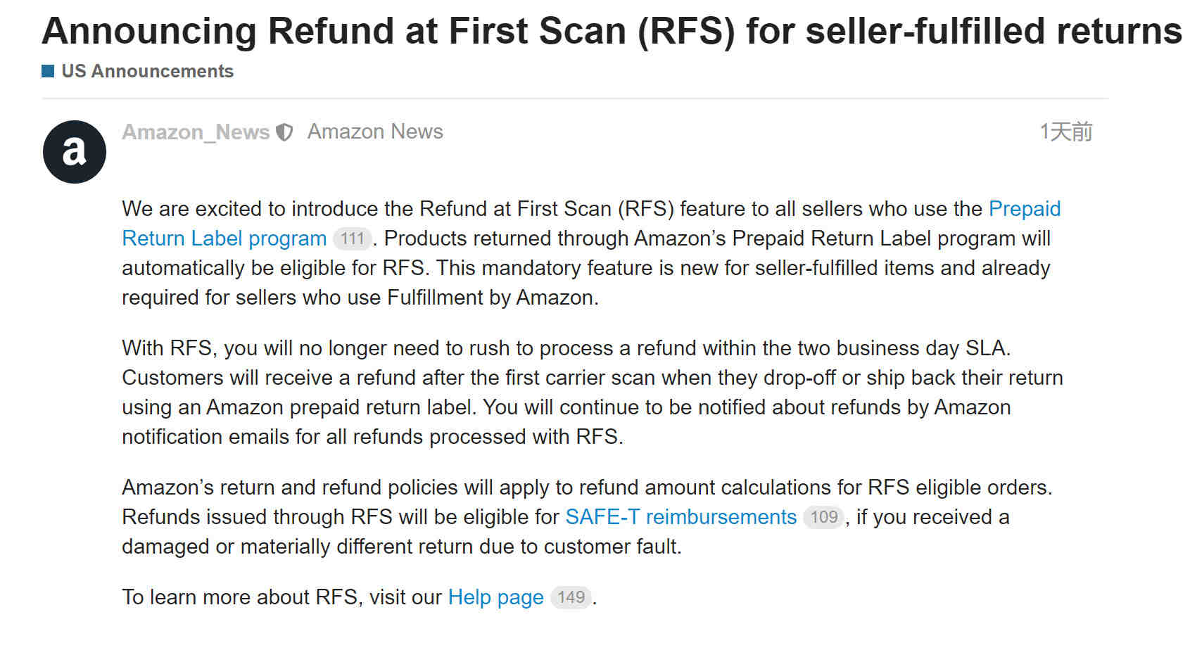Image resolution: width=1190 pixels, height=669 pixels.
Task: Open the SAFE-T reimbursements link
Action: [x=681, y=517]
